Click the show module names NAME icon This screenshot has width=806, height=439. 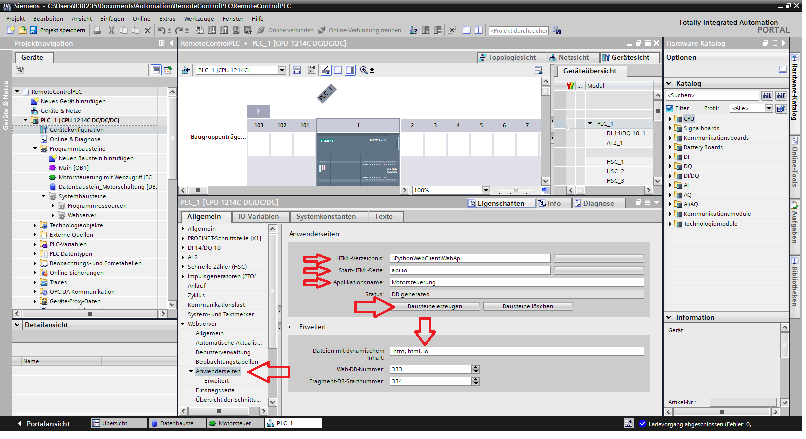(x=312, y=70)
